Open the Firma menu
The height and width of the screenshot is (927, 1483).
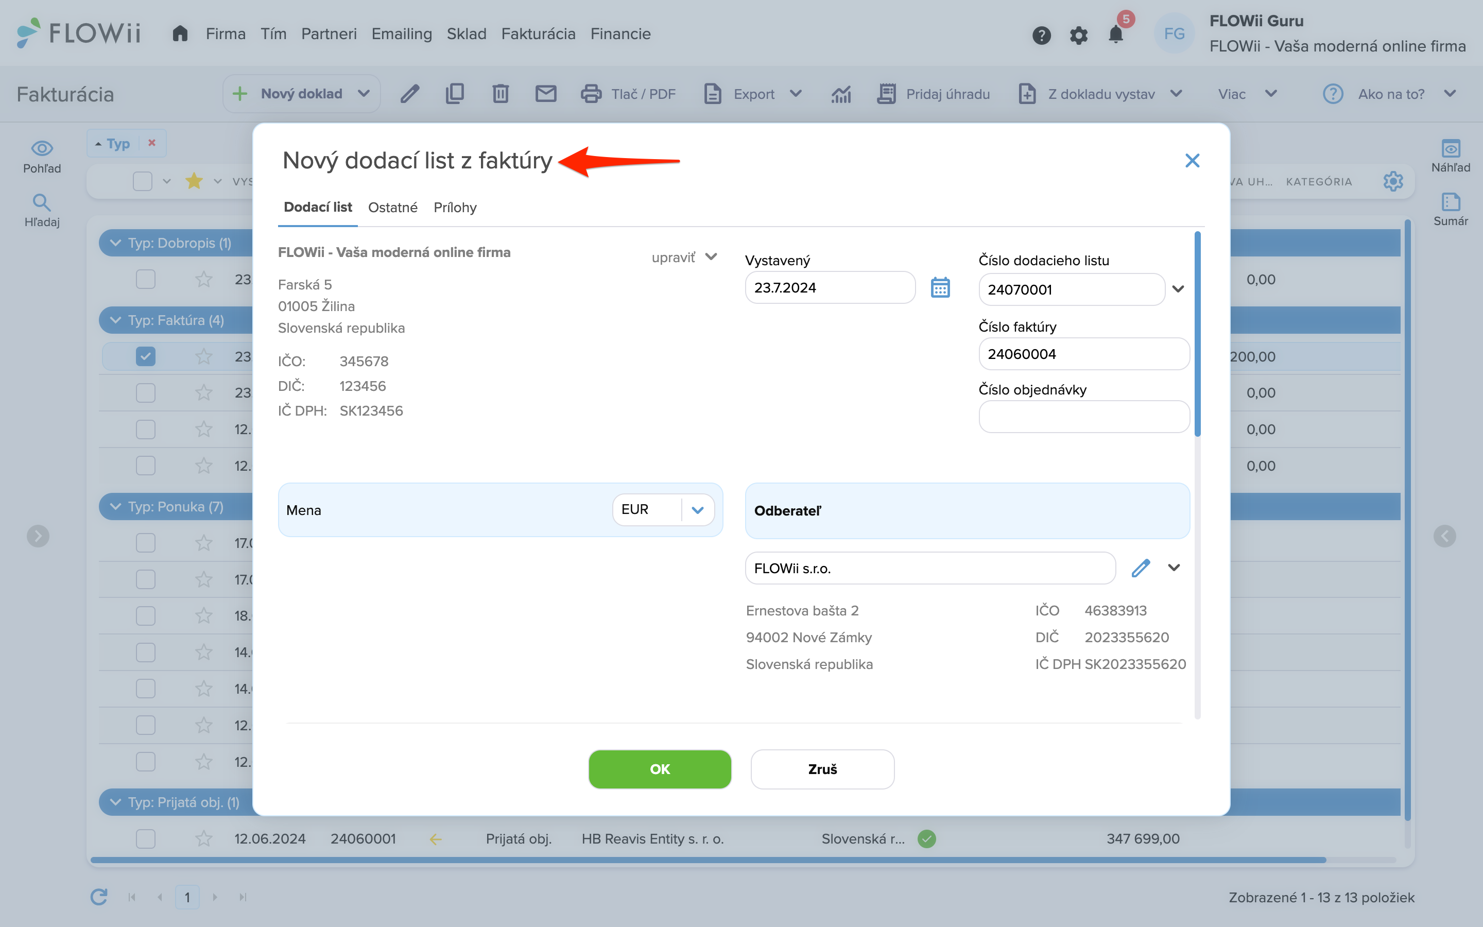tap(226, 33)
